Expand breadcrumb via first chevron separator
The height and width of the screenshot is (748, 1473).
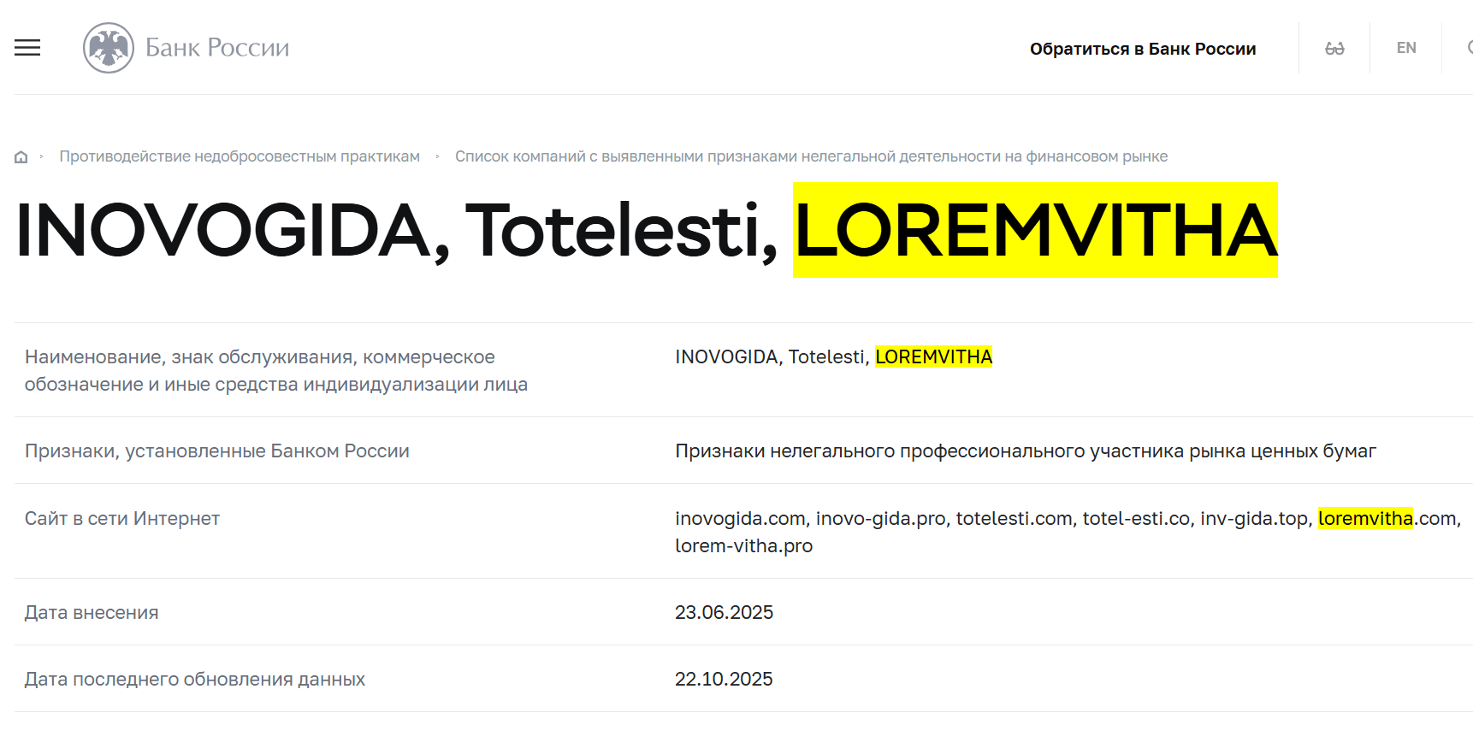(42, 156)
